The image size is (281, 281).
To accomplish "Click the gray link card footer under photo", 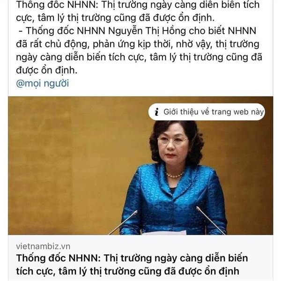I will pos(140,258).
